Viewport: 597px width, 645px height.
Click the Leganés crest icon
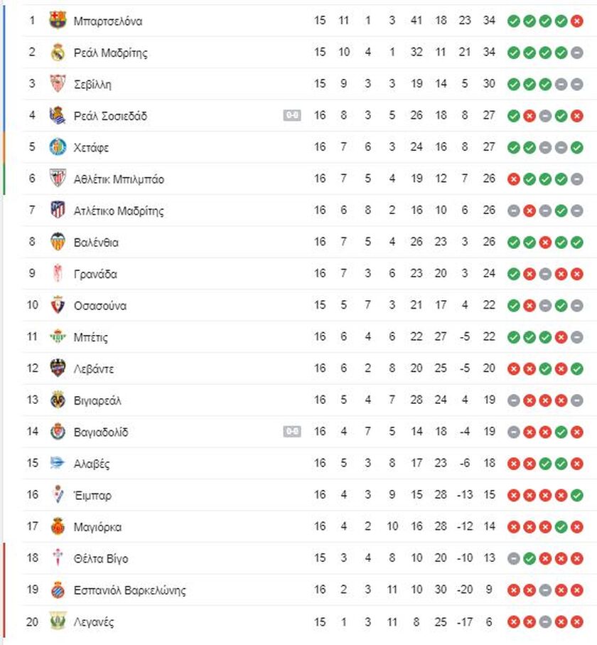coord(58,621)
